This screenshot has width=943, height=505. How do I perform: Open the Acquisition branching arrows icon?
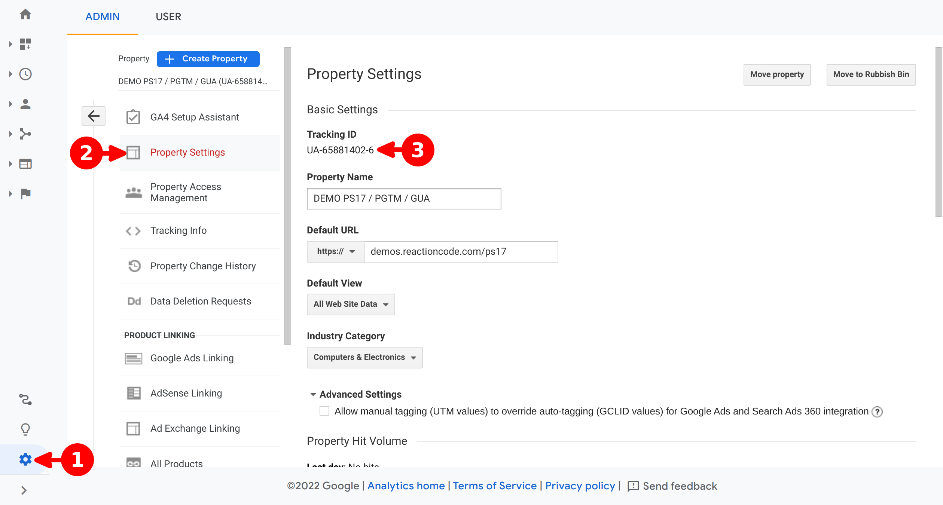pyautogui.click(x=25, y=134)
